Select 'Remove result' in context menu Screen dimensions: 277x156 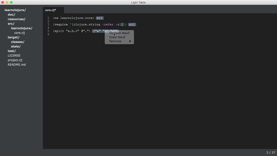119,33
